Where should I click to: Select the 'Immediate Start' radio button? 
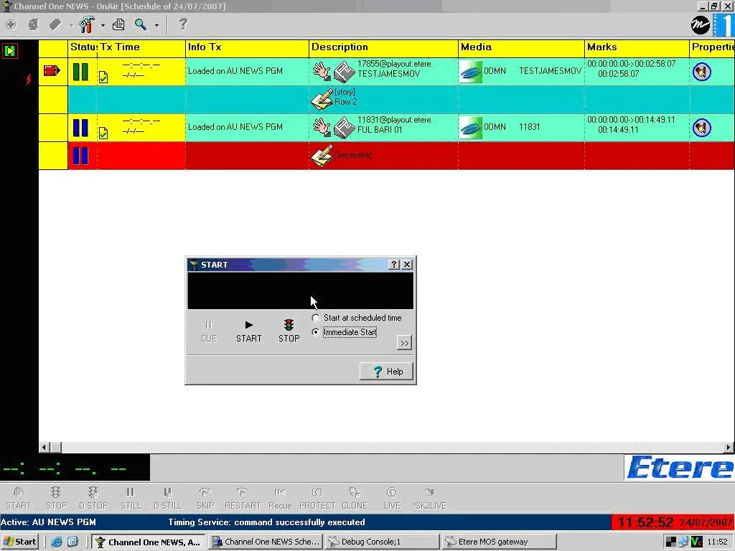[316, 332]
